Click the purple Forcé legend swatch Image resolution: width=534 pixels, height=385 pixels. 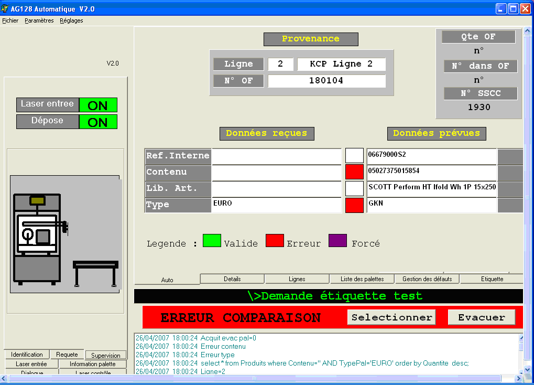338,240
